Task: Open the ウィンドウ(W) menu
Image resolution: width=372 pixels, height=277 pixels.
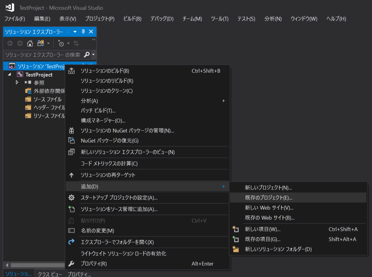Action: [x=304, y=19]
